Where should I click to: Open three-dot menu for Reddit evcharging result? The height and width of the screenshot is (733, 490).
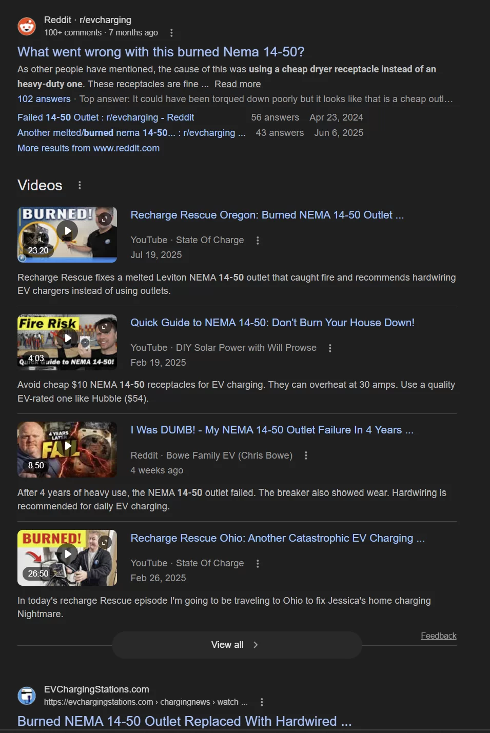171,33
